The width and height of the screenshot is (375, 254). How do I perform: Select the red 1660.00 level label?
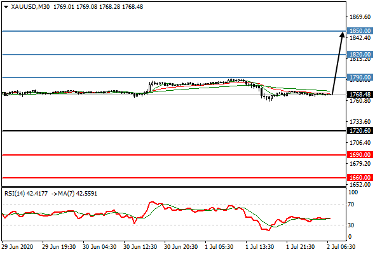(x=360, y=178)
